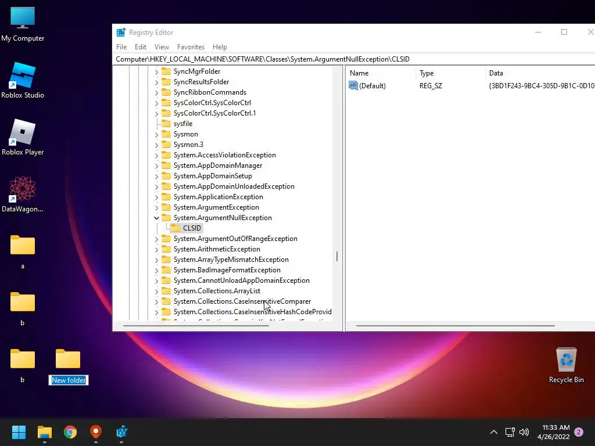Click the REG_SZ type cell

(431, 86)
